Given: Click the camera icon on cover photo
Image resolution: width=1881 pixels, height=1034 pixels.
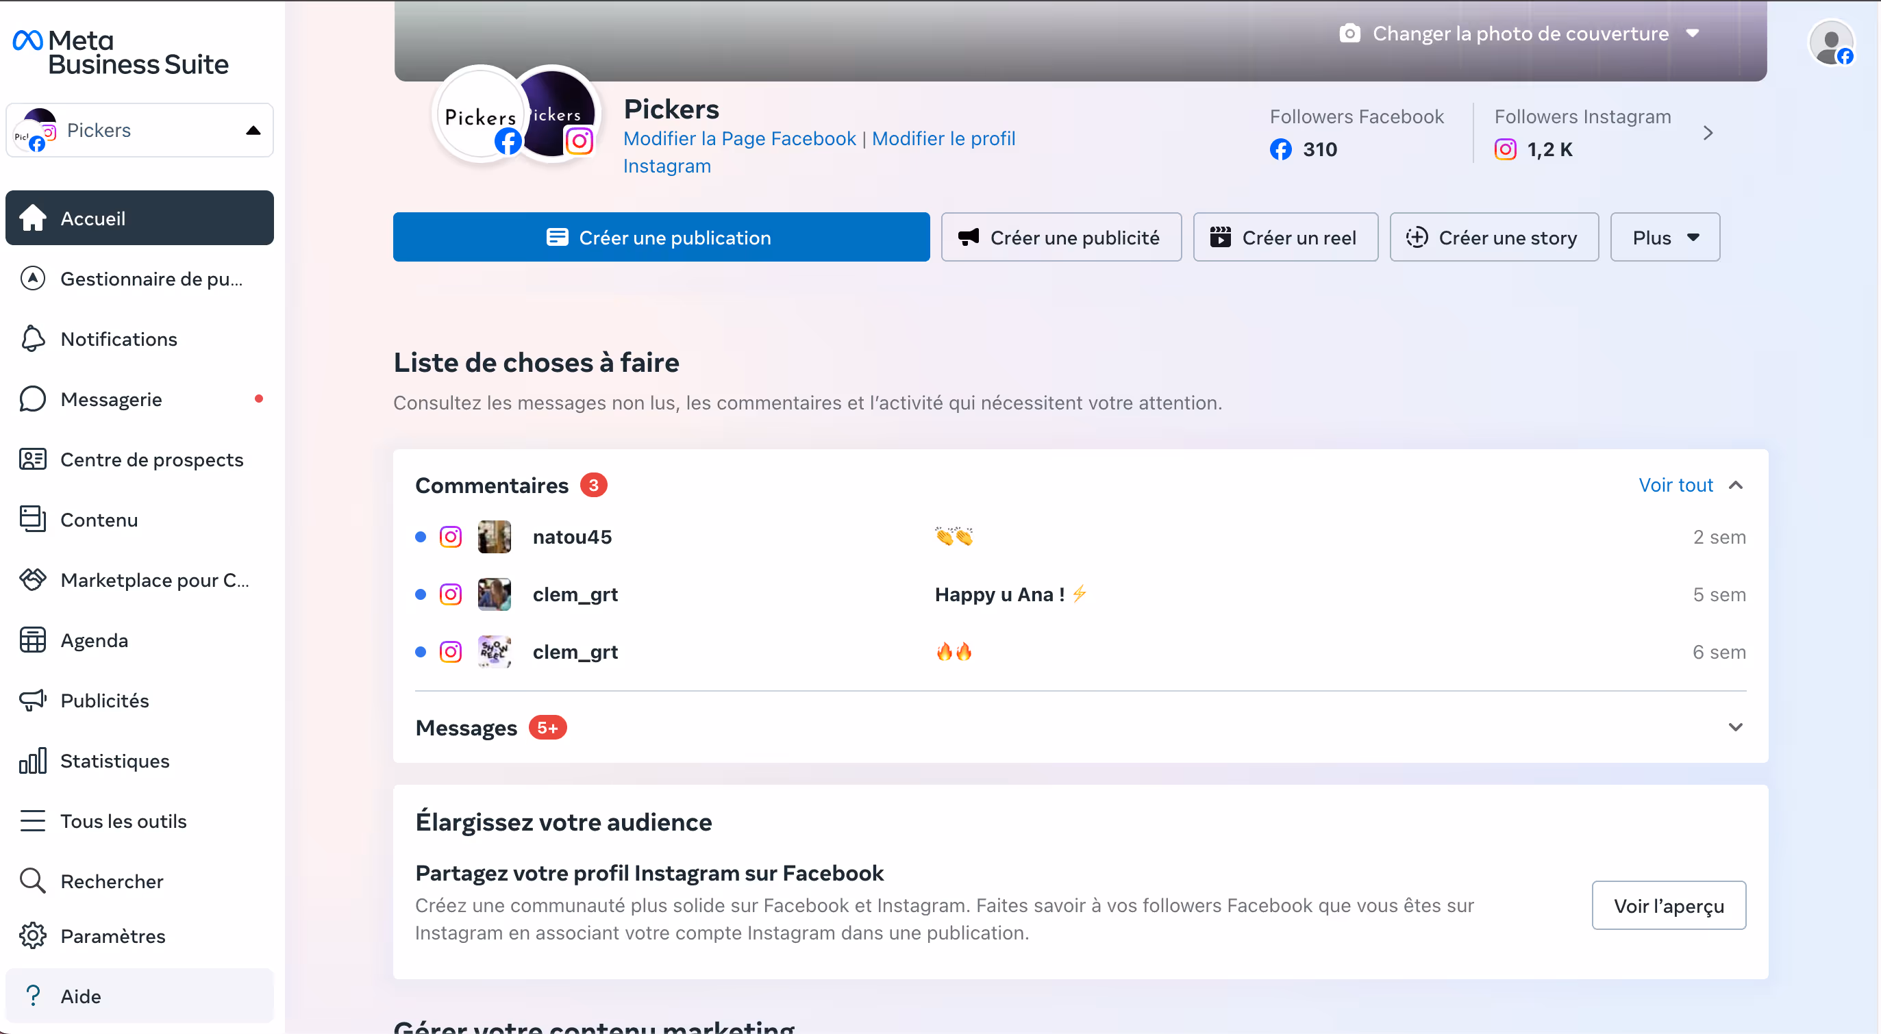Looking at the screenshot, I should [x=1350, y=34].
